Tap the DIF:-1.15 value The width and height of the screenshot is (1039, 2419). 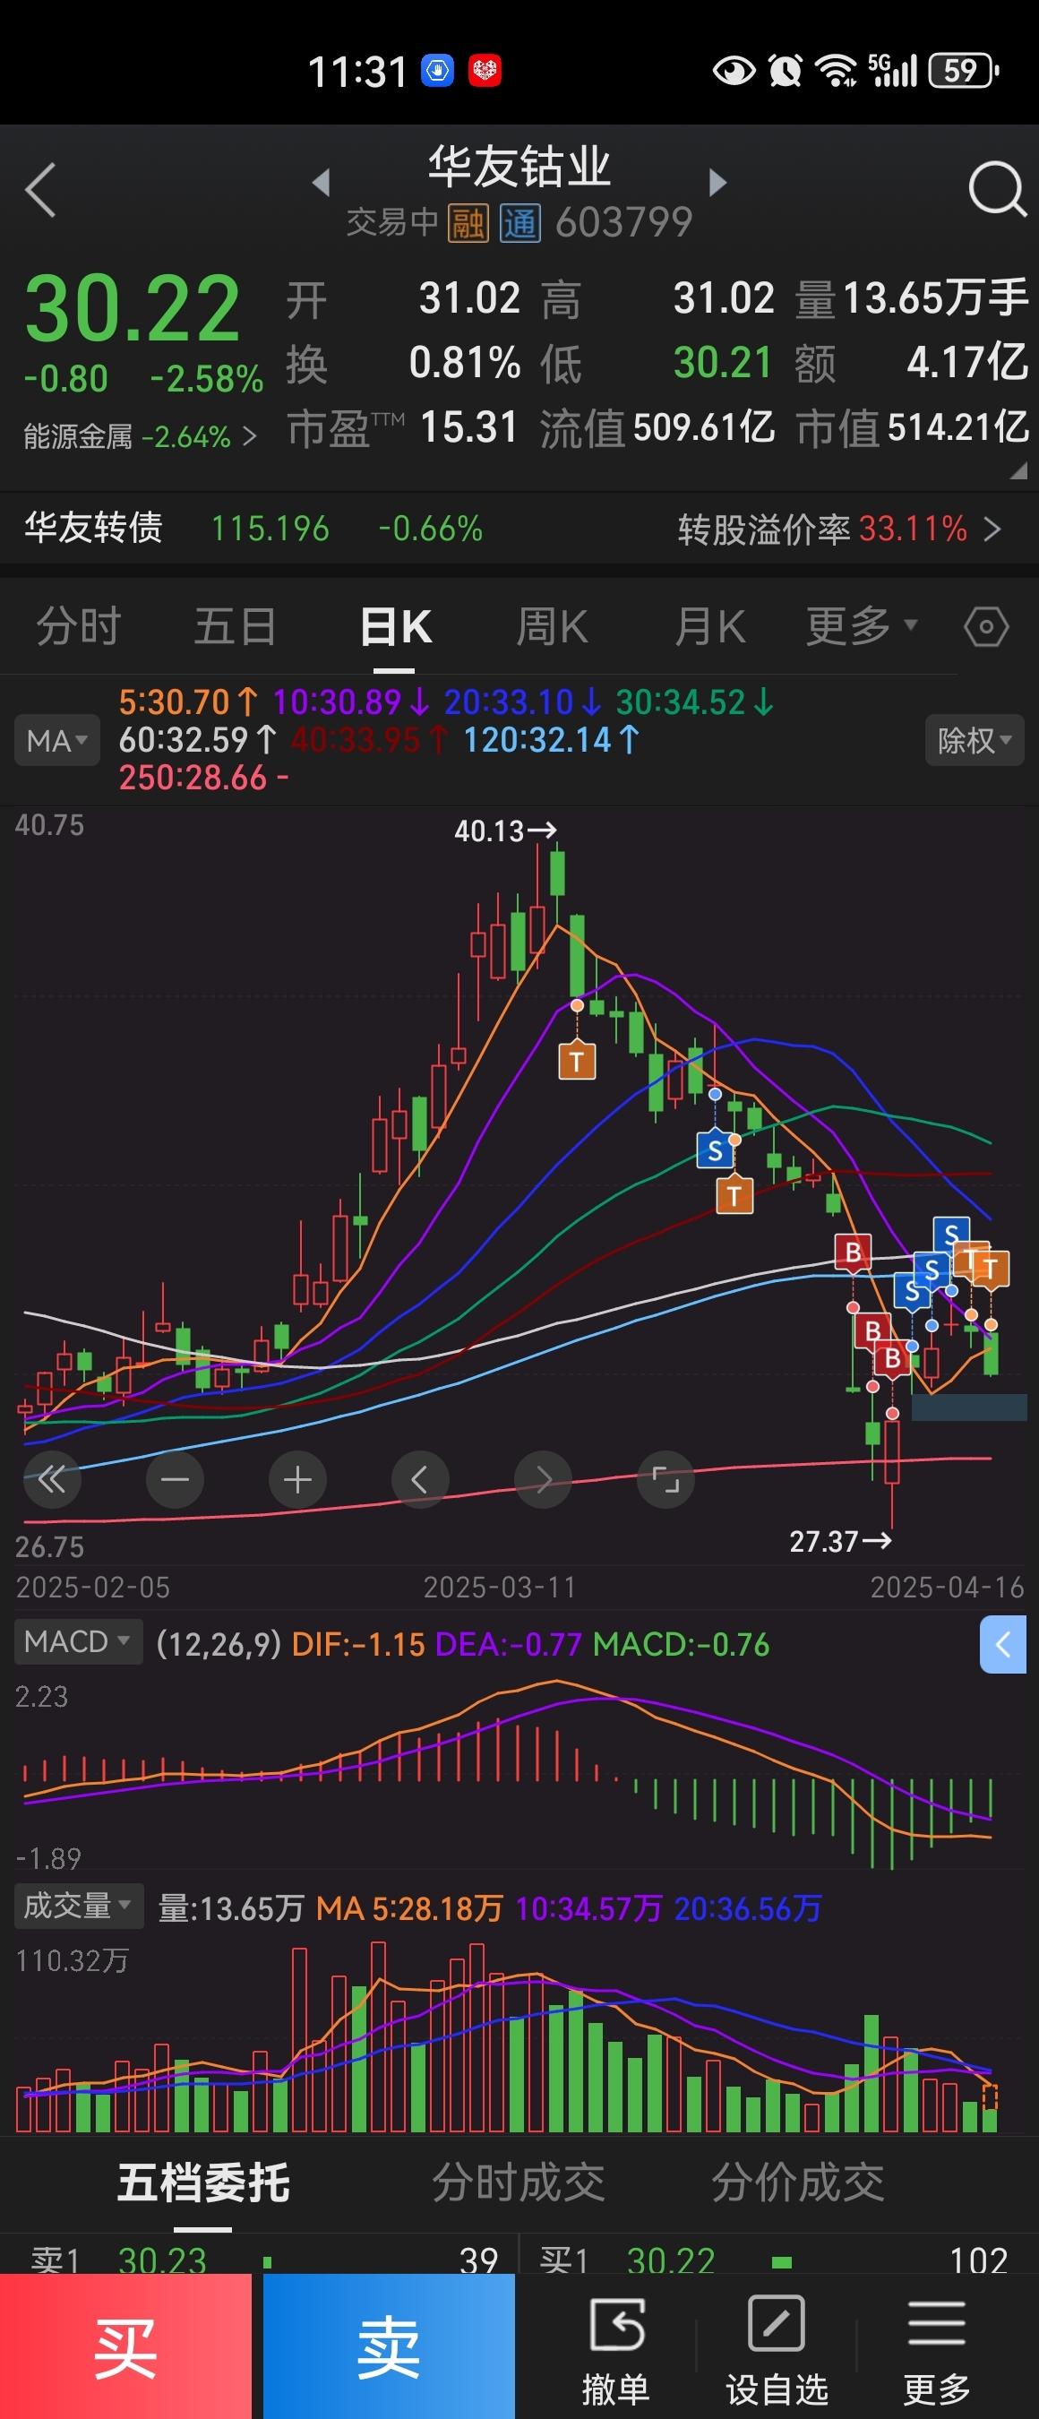[x=358, y=1644]
